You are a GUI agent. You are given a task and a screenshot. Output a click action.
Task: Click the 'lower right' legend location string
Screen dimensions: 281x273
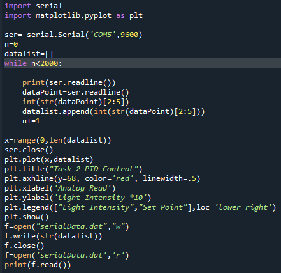(243, 207)
